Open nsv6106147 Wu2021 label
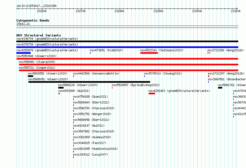This screenshot has width=246, height=168. 89,126
